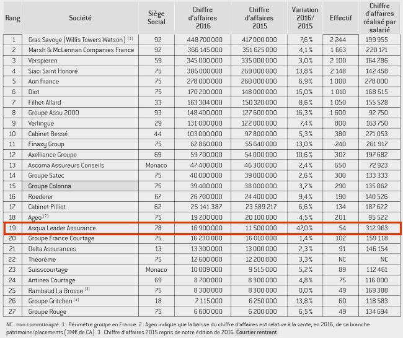Select the 'Aon France' cell
Viewport: 403px width, 338px height.
pyautogui.click(x=80, y=81)
